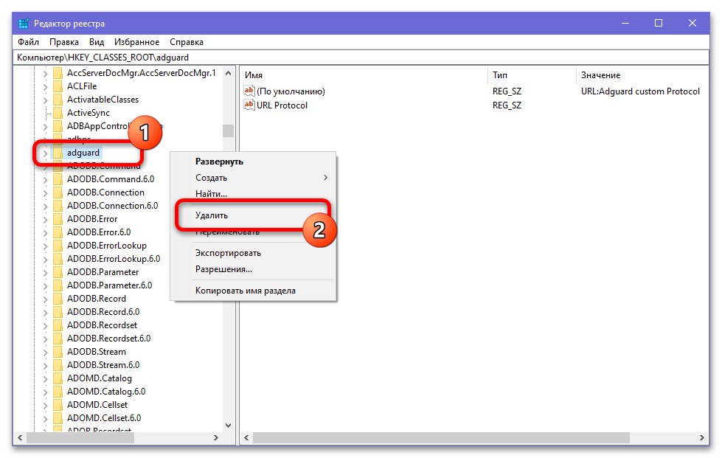The image size is (722, 458).
Task: Click the ADOMD.Cellset folder icon
Action: click(58, 405)
